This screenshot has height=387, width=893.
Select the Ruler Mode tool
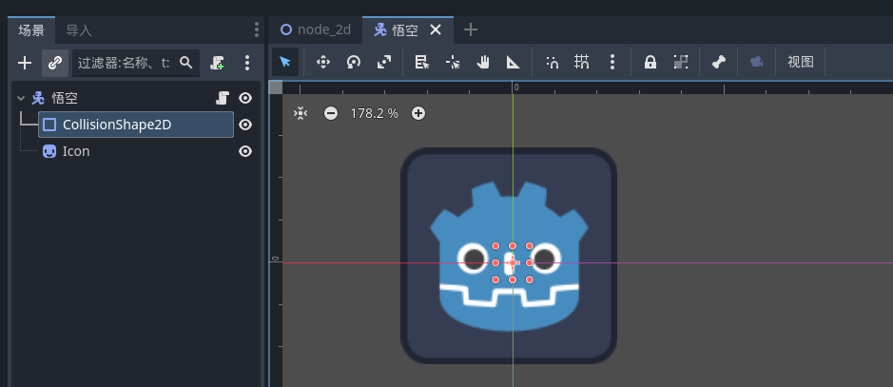pyautogui.click(x=514, y=62)
